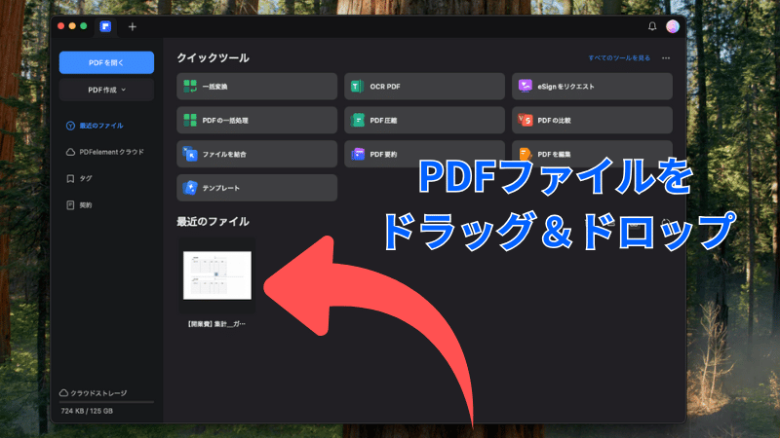Click the cloud storage usage bar
780x438 pixels.
(106, 402)
